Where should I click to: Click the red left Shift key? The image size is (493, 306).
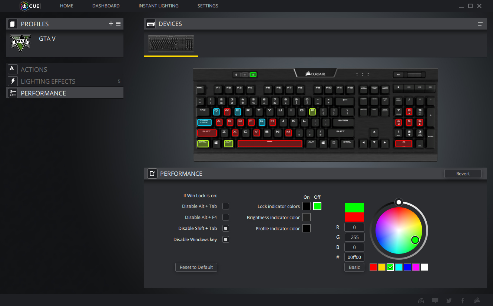[x=207, y=132]
